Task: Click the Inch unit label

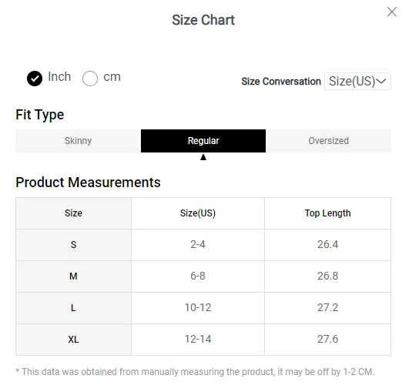Action: tap(59, 77)
